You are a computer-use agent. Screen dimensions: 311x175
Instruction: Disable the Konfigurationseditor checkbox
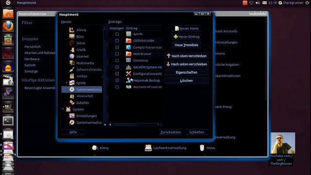point(117,73)
